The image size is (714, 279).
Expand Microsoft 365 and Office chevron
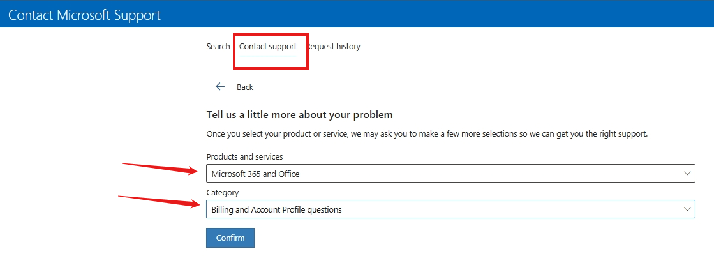pyautogui.click(x=687, y=173)
